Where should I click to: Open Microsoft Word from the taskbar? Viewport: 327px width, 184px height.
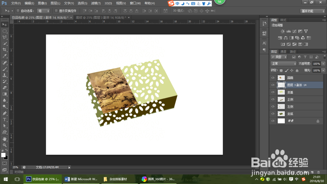(x=81, y=179)
